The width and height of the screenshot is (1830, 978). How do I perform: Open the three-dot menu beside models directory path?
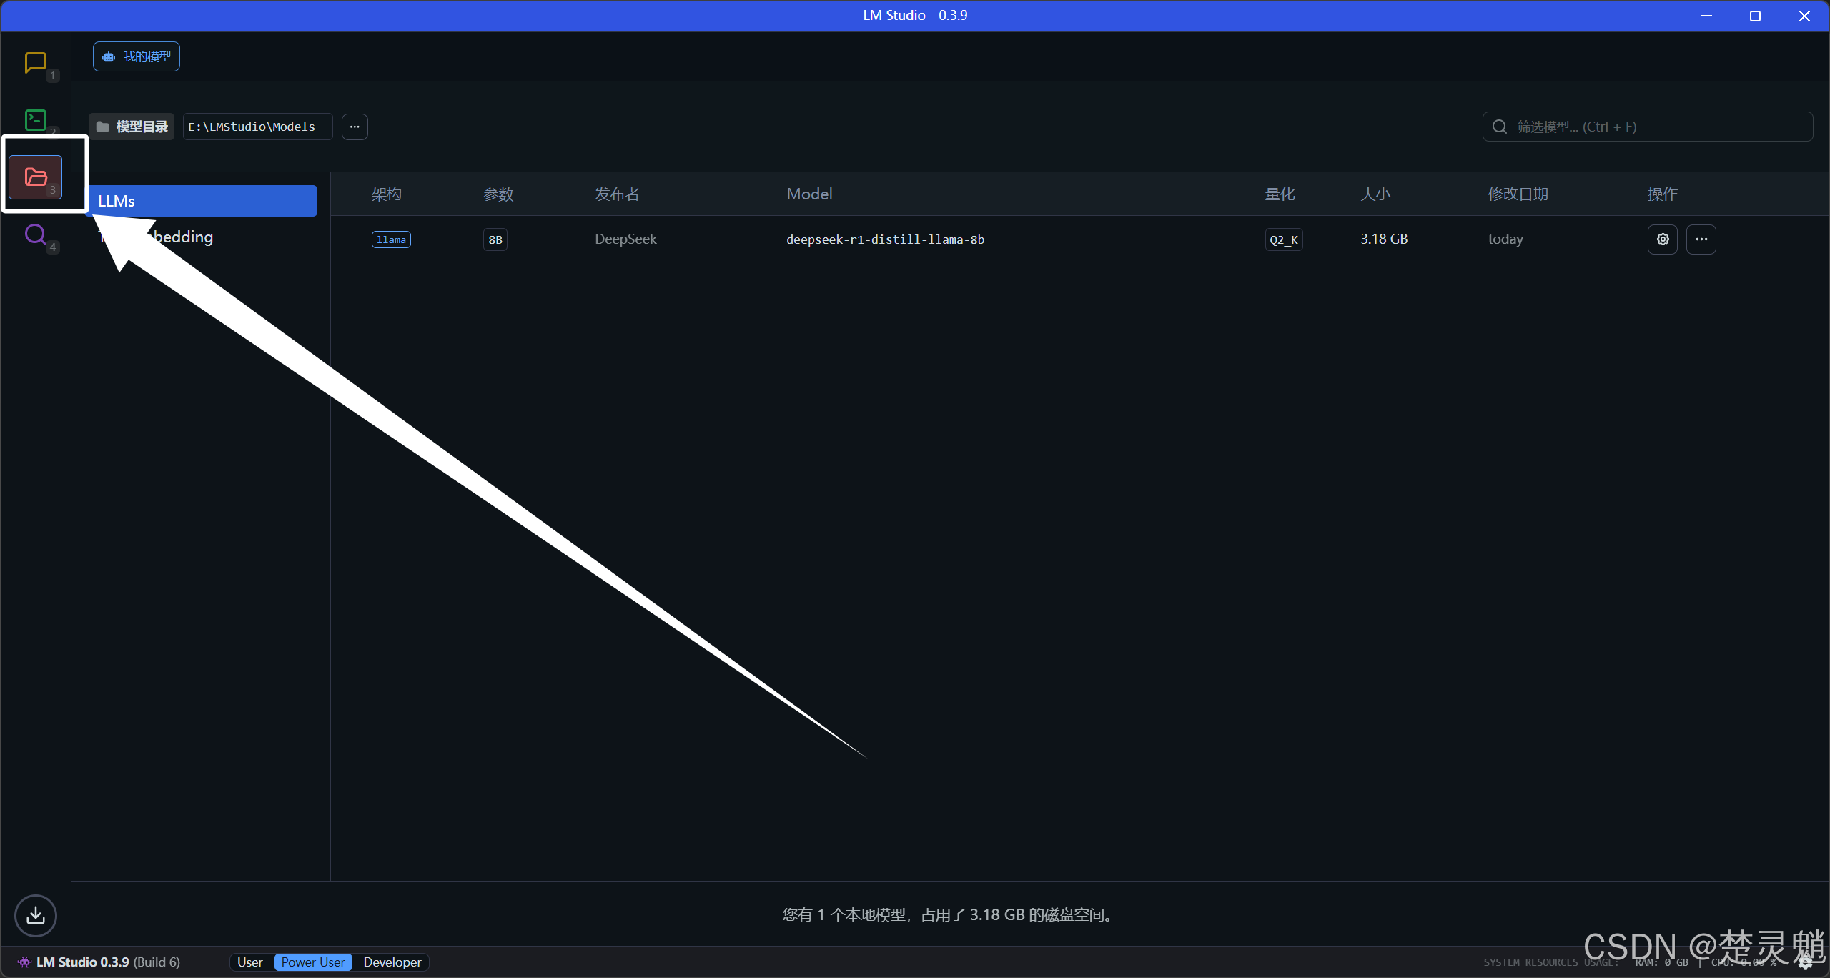355,127
